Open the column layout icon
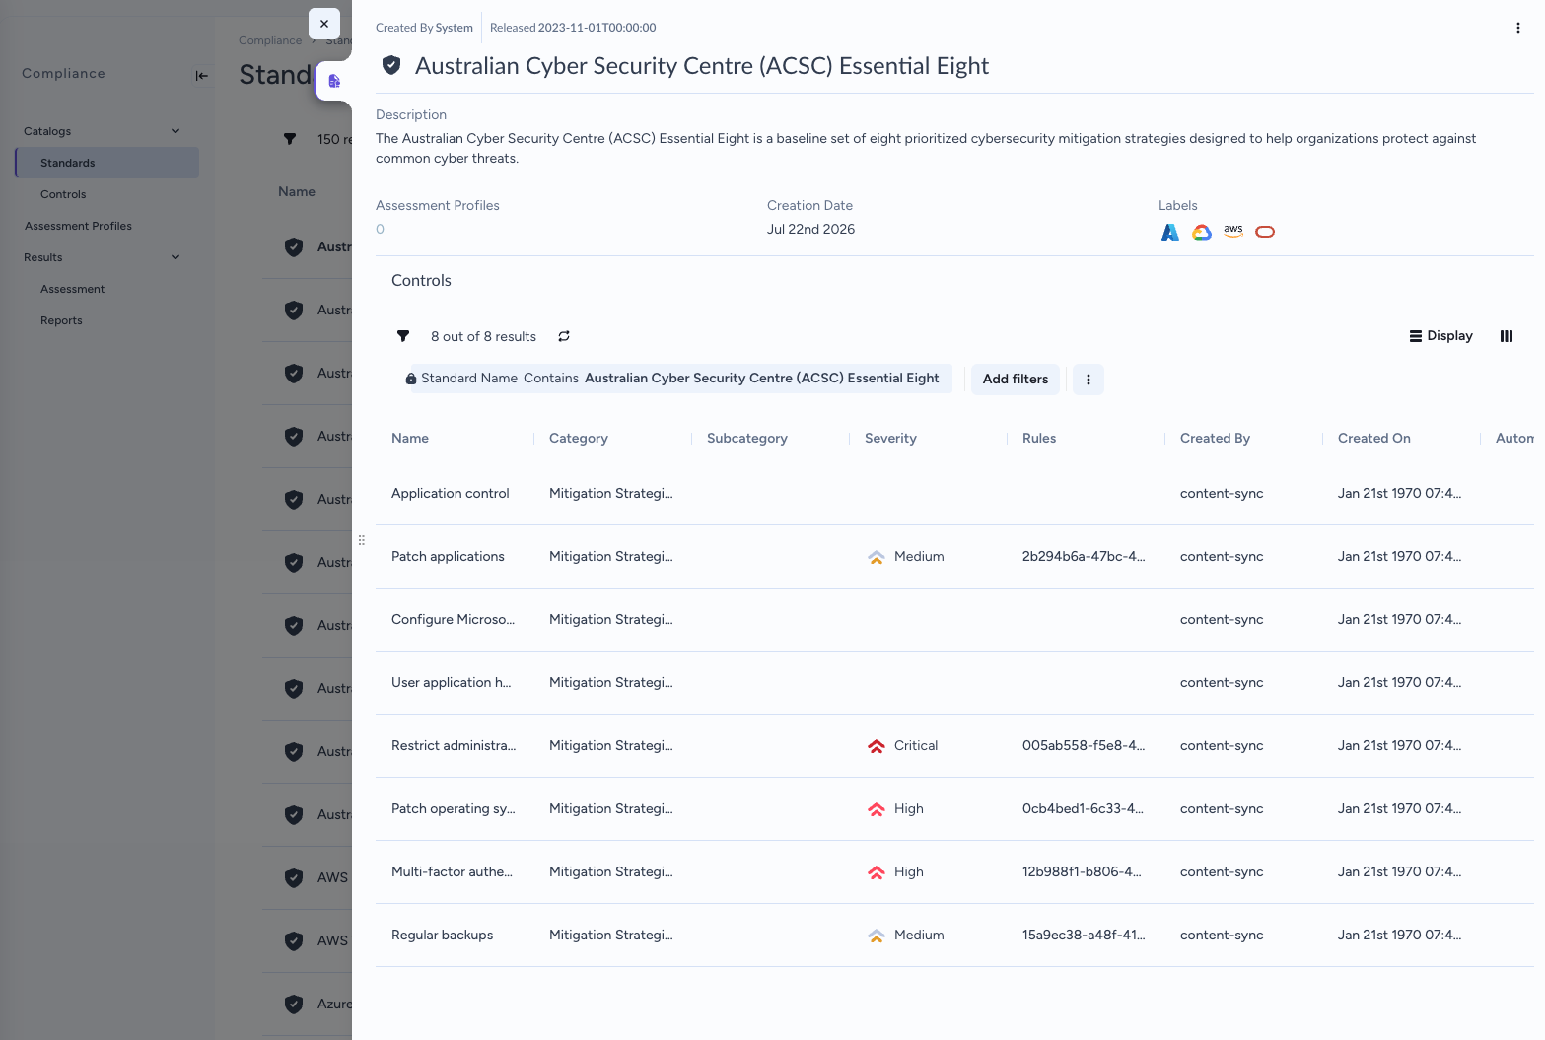 point(1506,336)
